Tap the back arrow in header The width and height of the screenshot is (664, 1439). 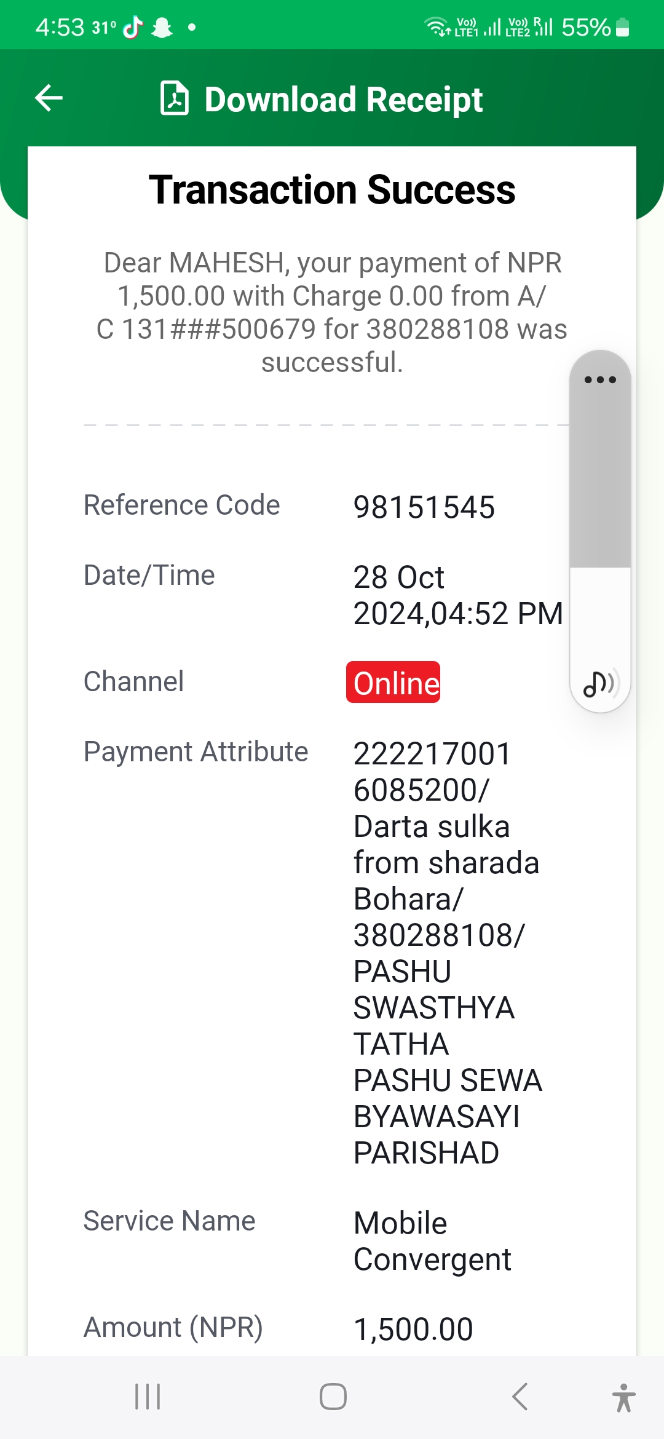pyautogui.click(x=49, y=98)
